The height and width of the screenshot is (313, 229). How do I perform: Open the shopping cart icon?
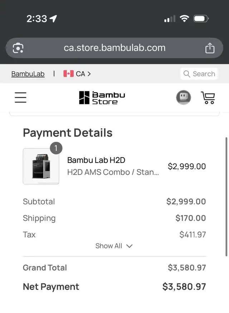[208, 97]
